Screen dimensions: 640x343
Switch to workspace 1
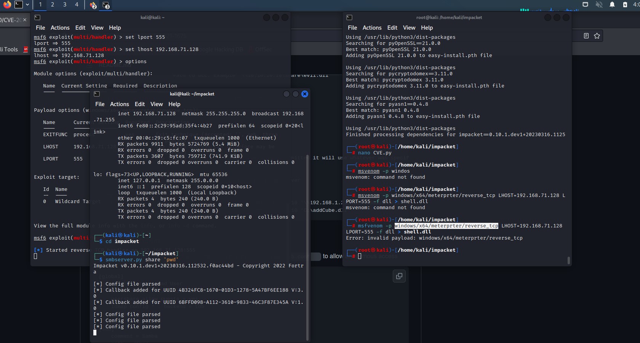(40, 5)
